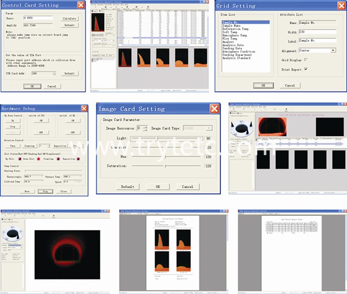Click Default beside CTR Card Addr
The image size is (347, 294).
[x=69, y=73]
